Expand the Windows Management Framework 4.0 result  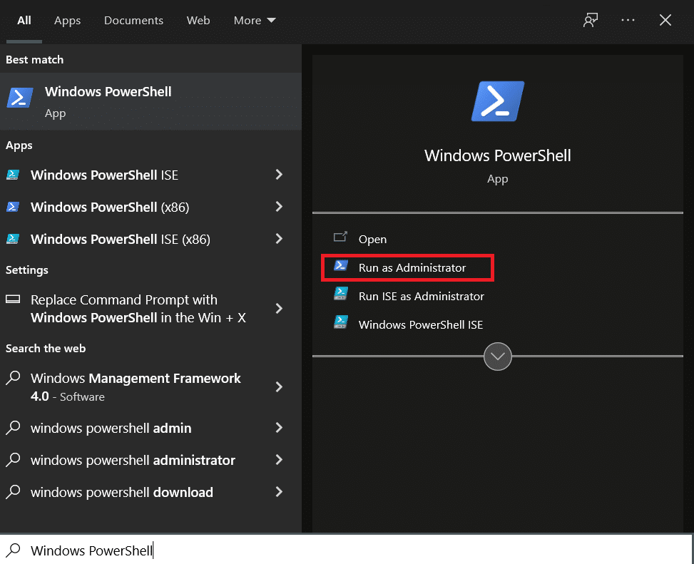tap(279, 387)
